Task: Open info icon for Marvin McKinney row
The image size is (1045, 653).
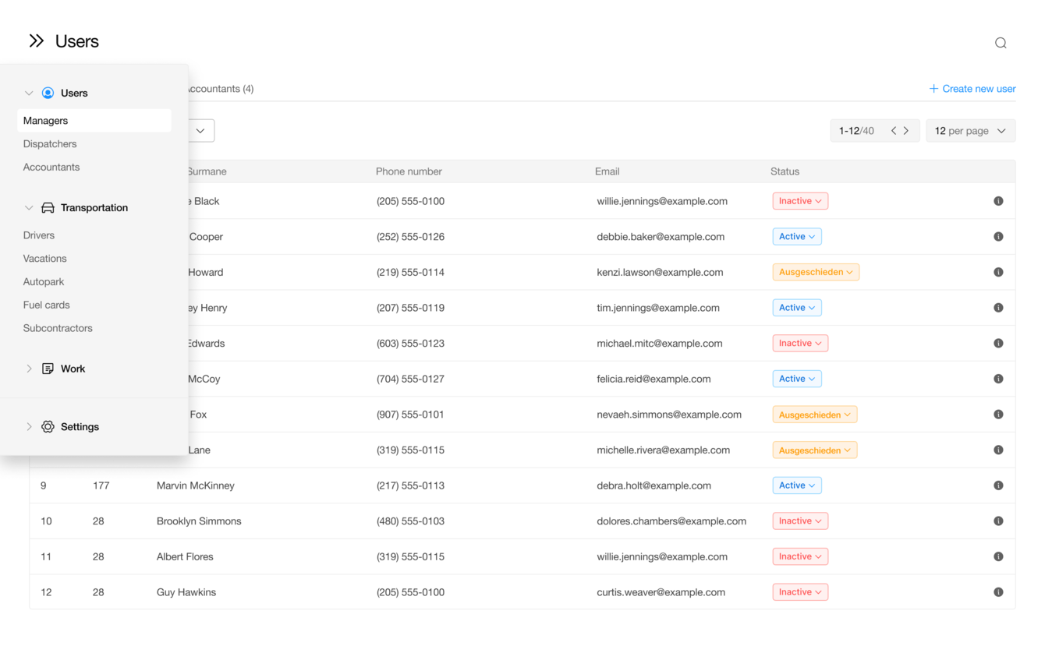Action: click(x=998, y=485)
